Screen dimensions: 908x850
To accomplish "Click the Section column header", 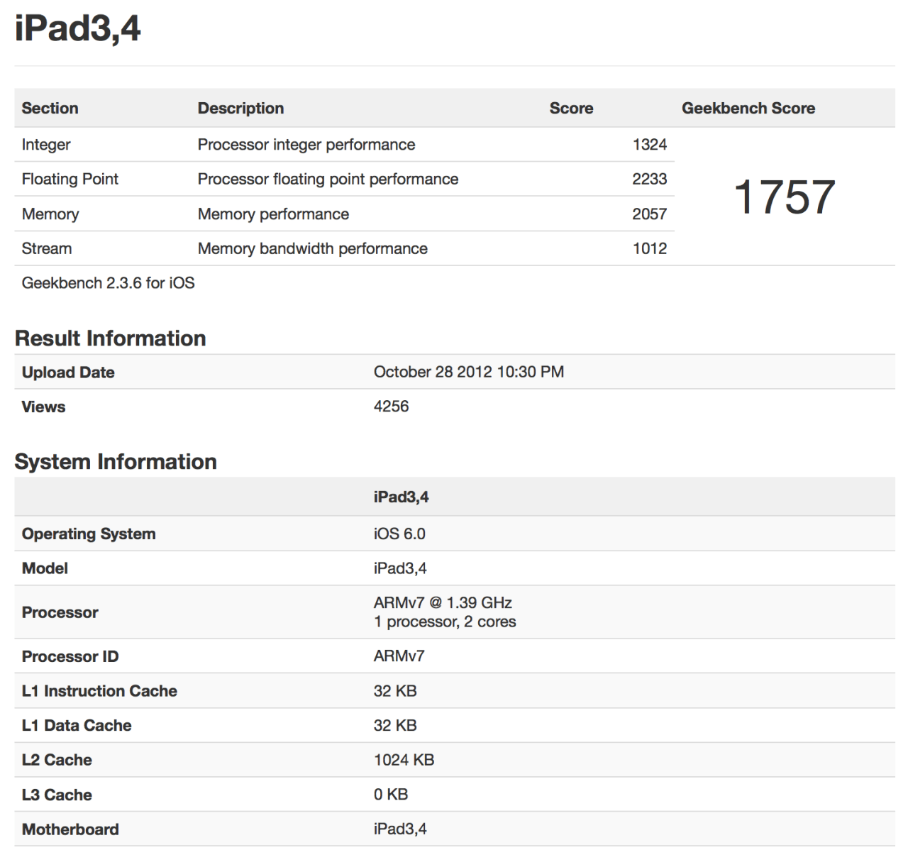I will (50, 108).
